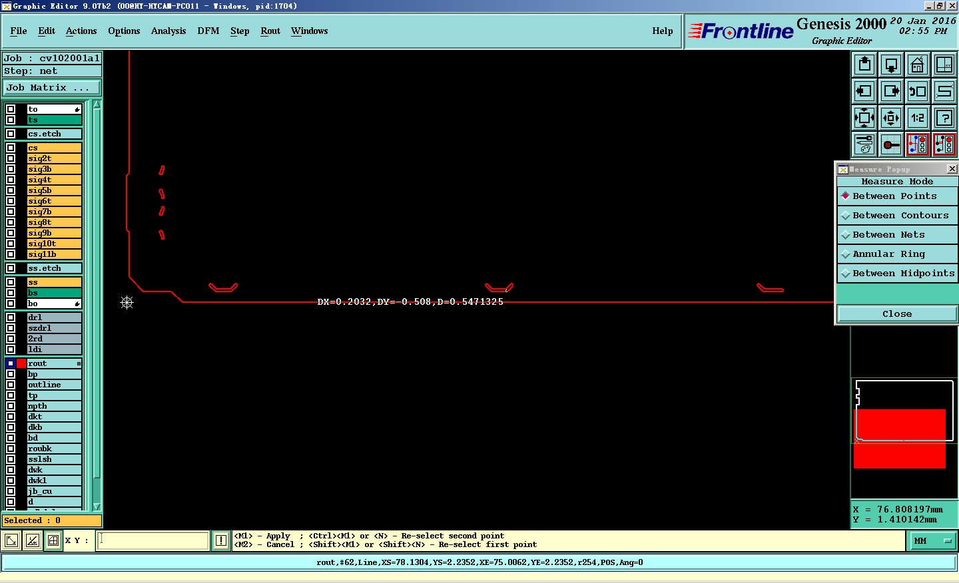The width and height of the screenshot is (959, 583).
Task: Select the jb_cu layer name
Action: 54,491
